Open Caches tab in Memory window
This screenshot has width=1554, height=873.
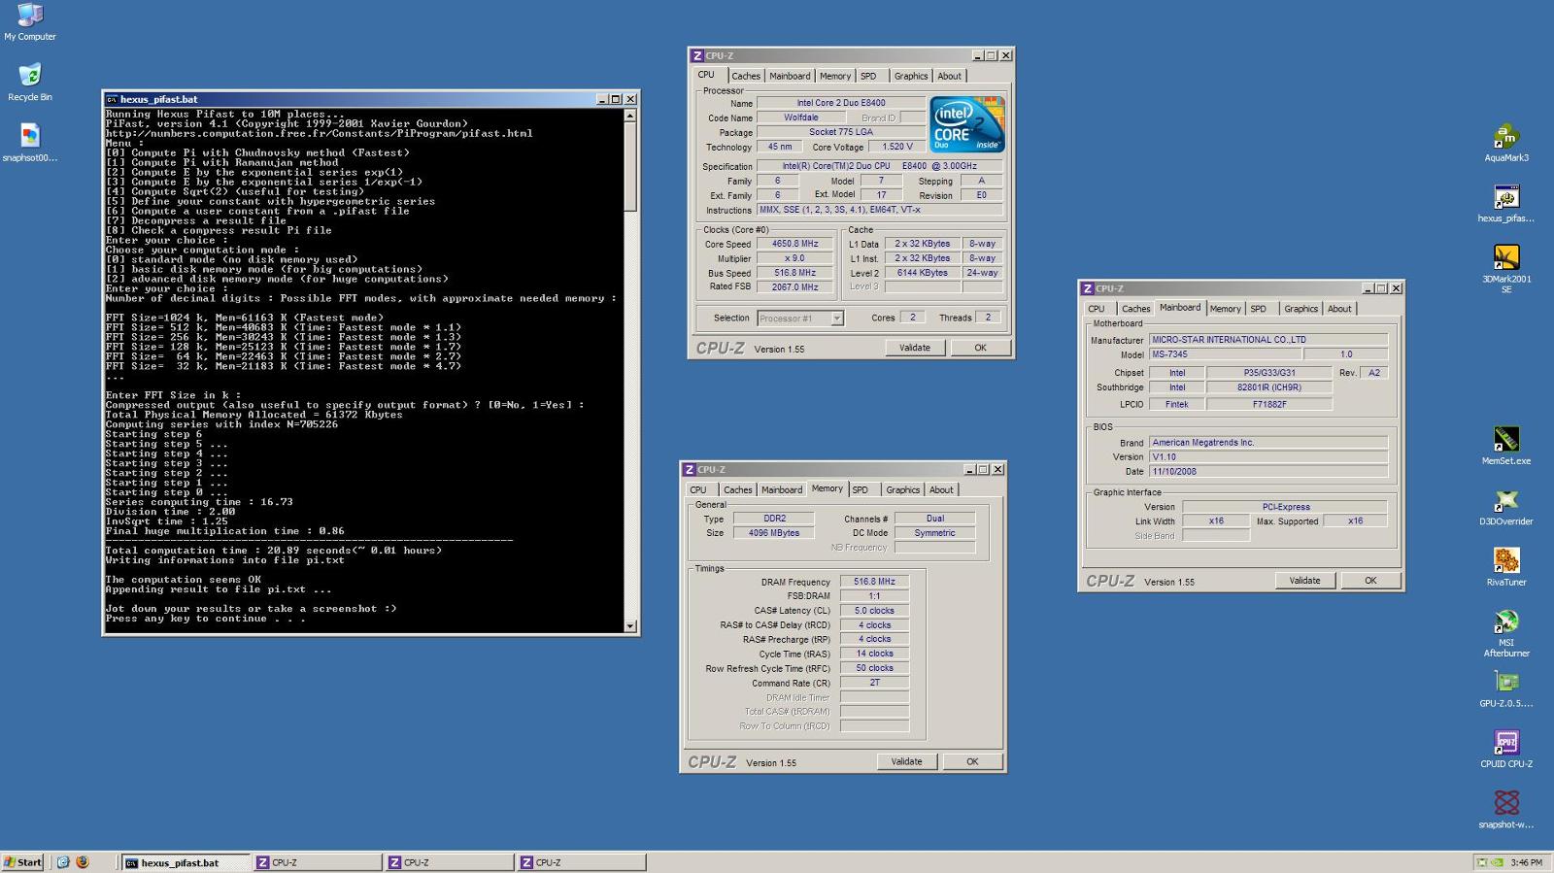tap(738, 489)
